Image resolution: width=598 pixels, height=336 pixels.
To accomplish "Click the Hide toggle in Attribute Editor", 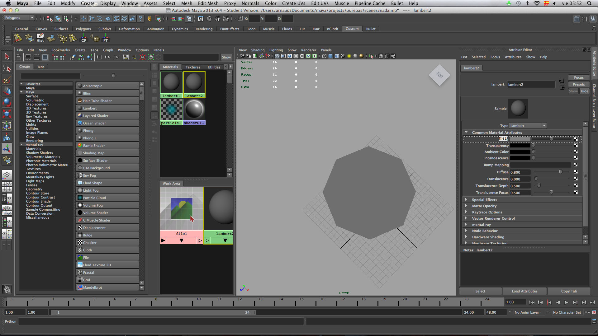I will click(584, 91).
